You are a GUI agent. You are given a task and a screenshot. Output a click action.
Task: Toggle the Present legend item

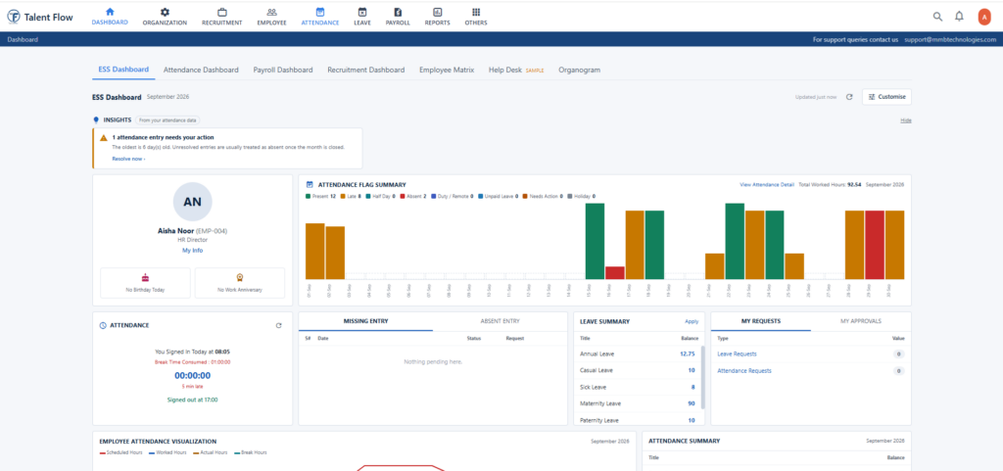point(321,196)
